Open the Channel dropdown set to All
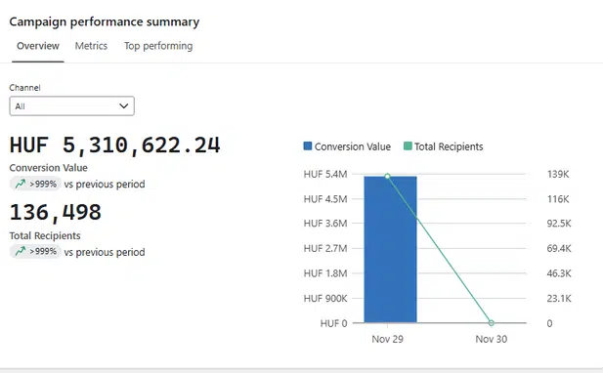The height and width of the screenshot is (373, 603). (x=72, y=106)
